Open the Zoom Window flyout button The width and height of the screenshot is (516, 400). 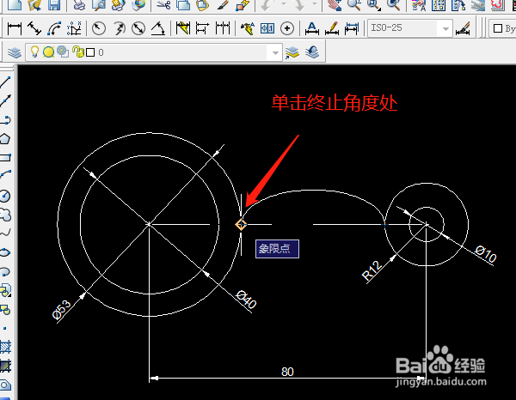[374, 5]
